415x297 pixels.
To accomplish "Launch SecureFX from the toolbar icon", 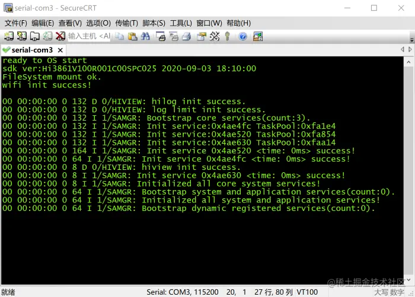I will point(258,36).
